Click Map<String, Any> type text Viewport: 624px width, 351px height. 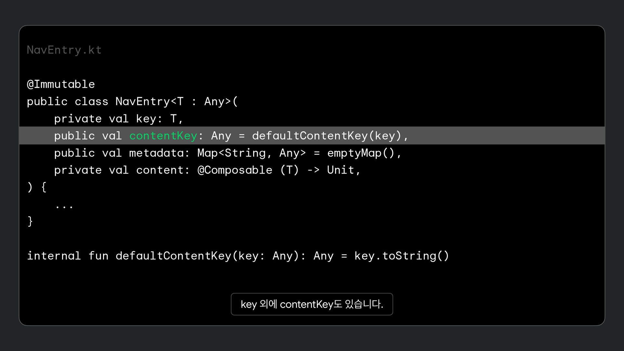pos(251,153)
